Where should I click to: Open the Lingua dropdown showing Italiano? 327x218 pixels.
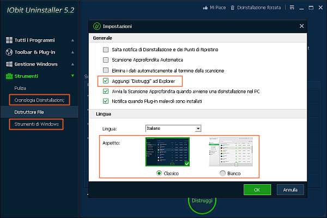point(173,128)
